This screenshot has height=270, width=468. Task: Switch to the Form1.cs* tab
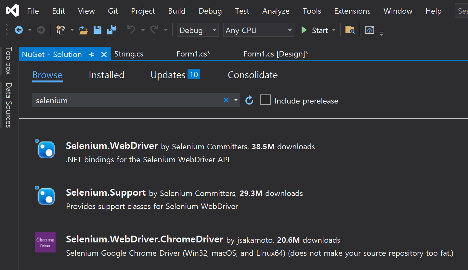click(193, 54)
